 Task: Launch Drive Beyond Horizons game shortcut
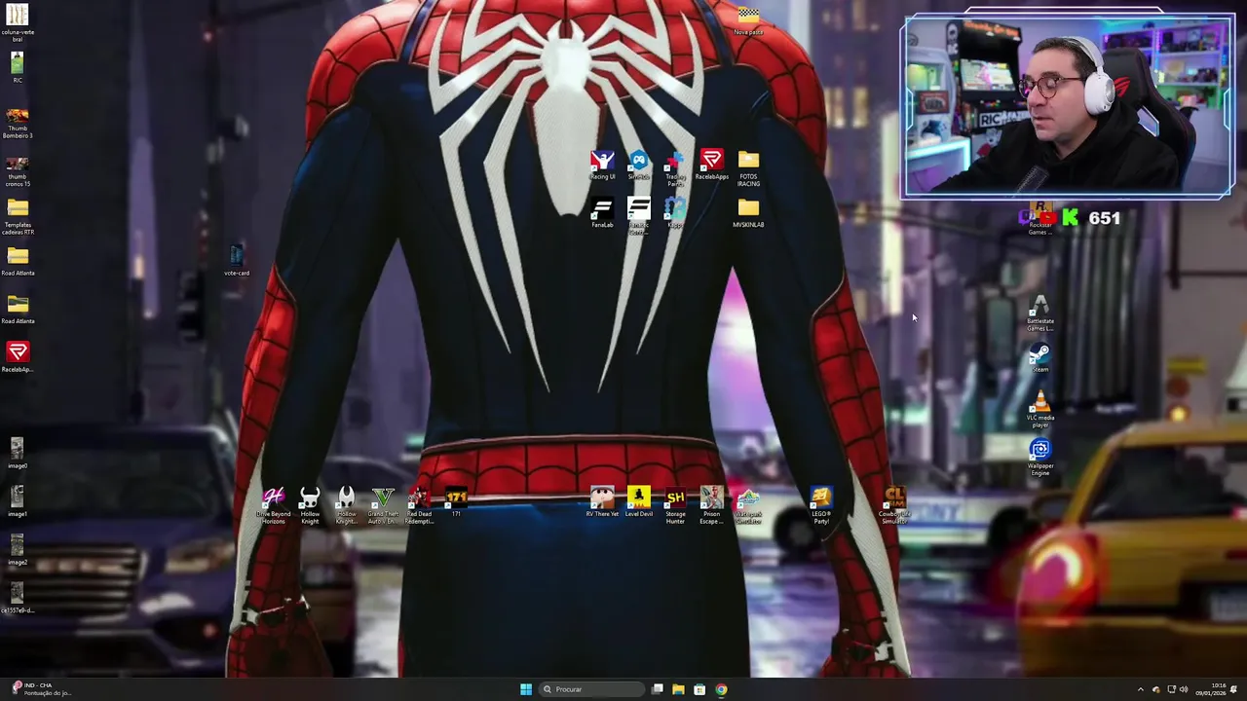[x=274, y=506]
